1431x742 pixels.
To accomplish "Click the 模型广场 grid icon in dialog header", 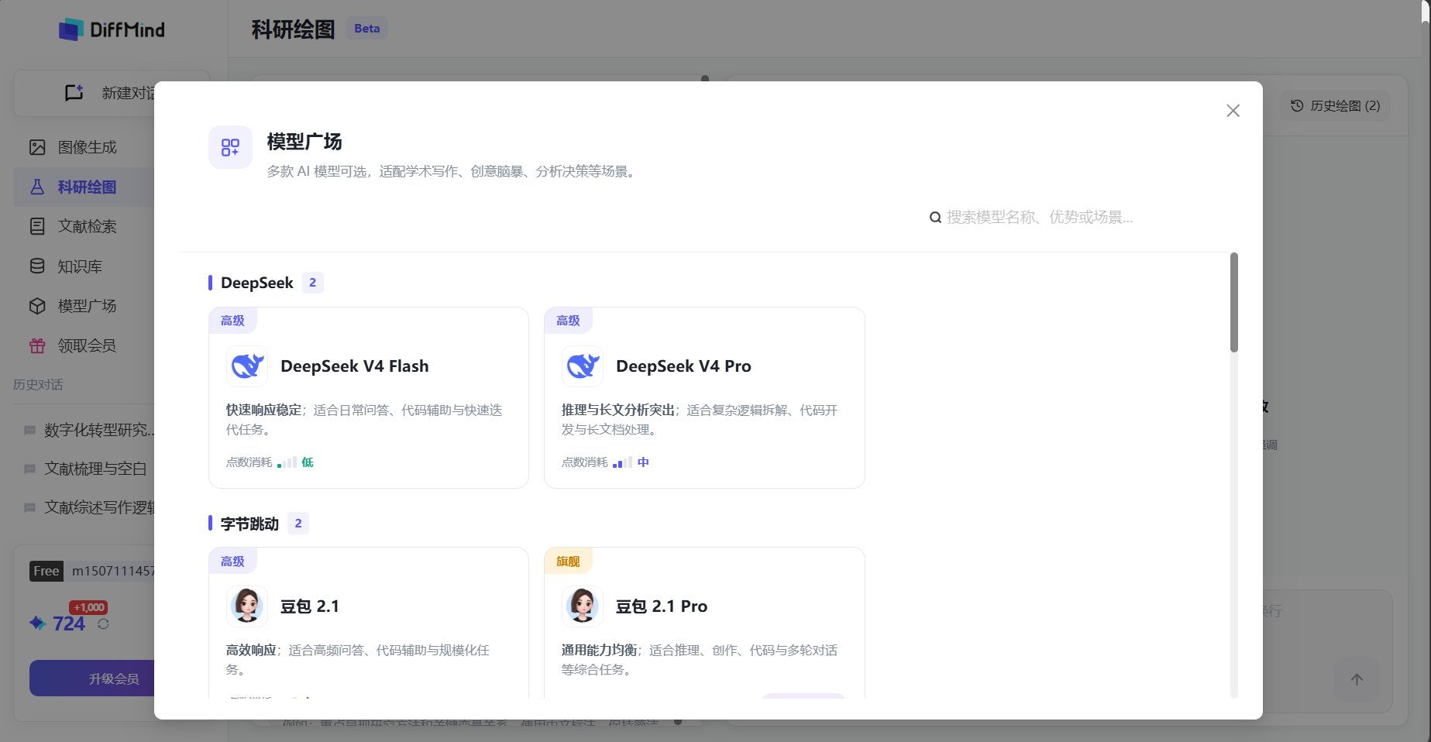I will pyautogui.click(x=230, y=147).
